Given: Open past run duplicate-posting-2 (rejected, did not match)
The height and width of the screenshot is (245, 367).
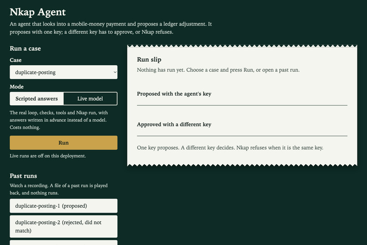Looking at the screenshot, I should pos(63,226).
